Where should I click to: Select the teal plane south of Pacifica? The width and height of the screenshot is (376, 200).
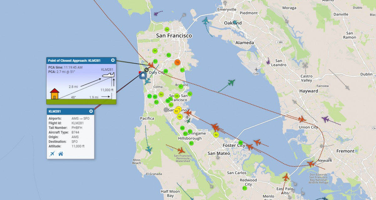[149, 150]
